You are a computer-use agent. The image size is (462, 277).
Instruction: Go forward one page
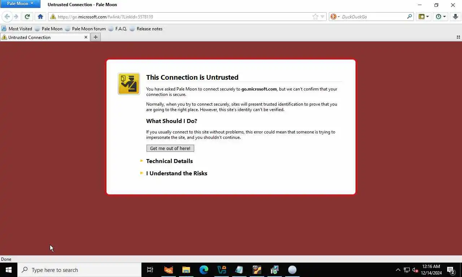coord(16,17)
